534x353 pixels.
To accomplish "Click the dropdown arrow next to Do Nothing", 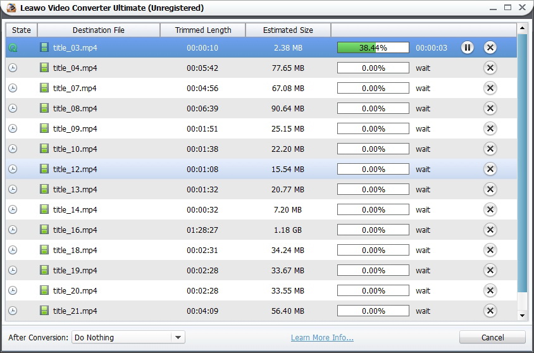I will pyautogui.click(x=178, y=338).
